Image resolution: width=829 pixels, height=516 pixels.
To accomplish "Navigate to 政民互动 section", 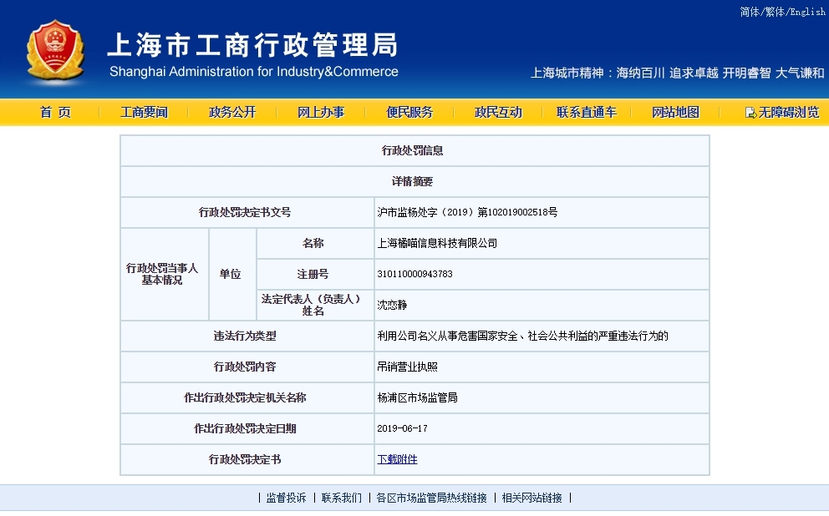I will tap(498, 113).
